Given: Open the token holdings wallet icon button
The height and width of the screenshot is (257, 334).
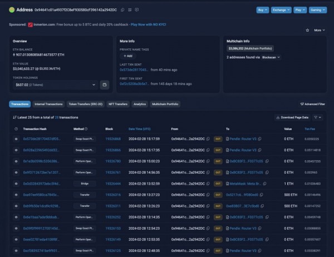Looking at the screenshot, I should tap(104, 85).
